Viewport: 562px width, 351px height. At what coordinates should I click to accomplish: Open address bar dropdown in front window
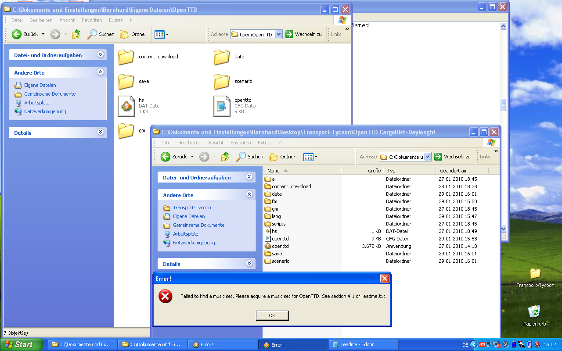click(428, 157)
